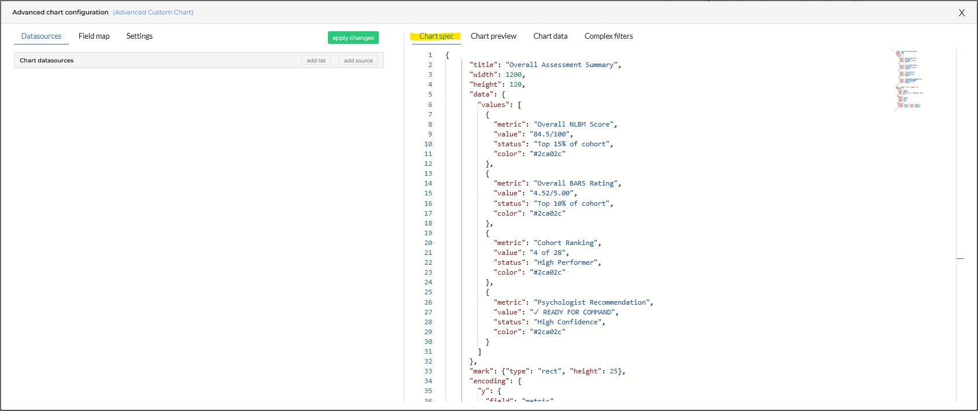Click color "#2ca02c" on line 29
The image size is (978, 411).
click(547, 332)
